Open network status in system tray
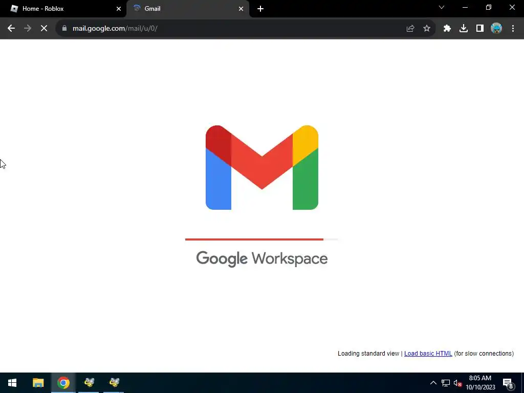 [x=446, y=383]
